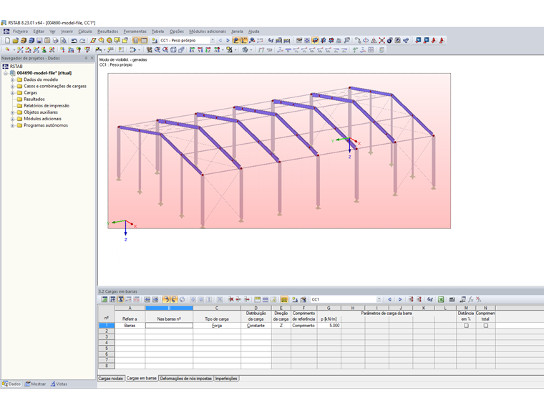
Task: Click the zoom window magnifier icon
Action: (x=157, y=50)
